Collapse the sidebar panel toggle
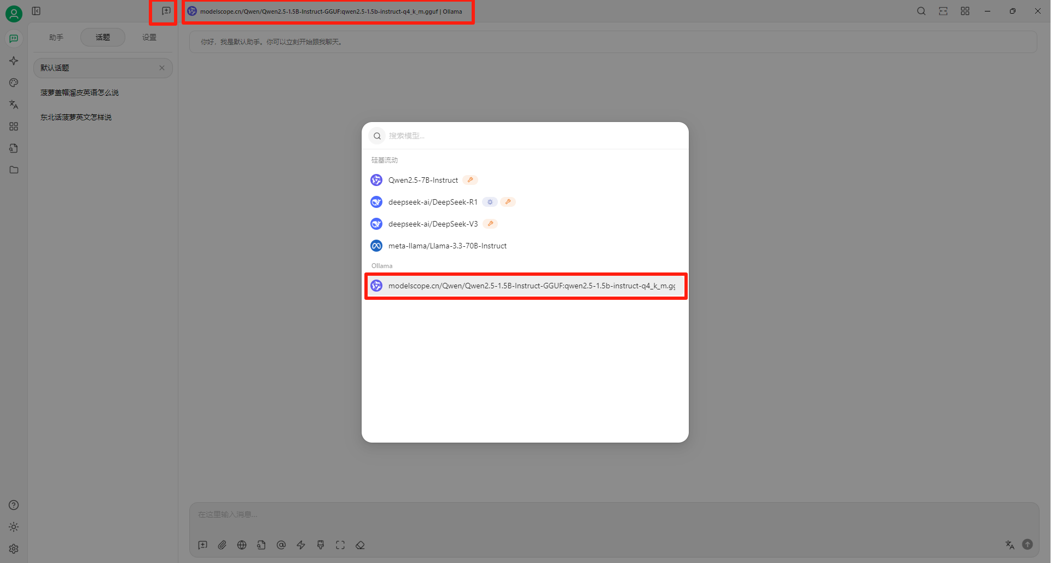Screen dimensions: 1051x563 (x=36, y=11)
